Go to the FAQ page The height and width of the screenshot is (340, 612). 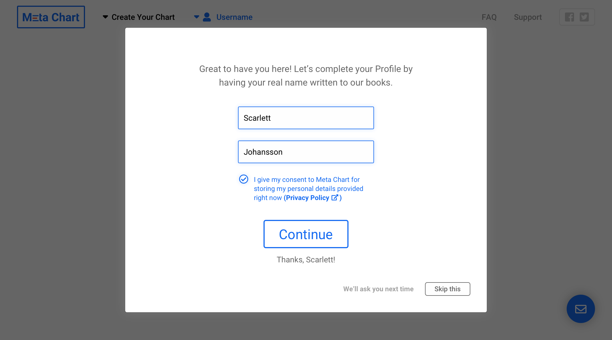[489, 17]
